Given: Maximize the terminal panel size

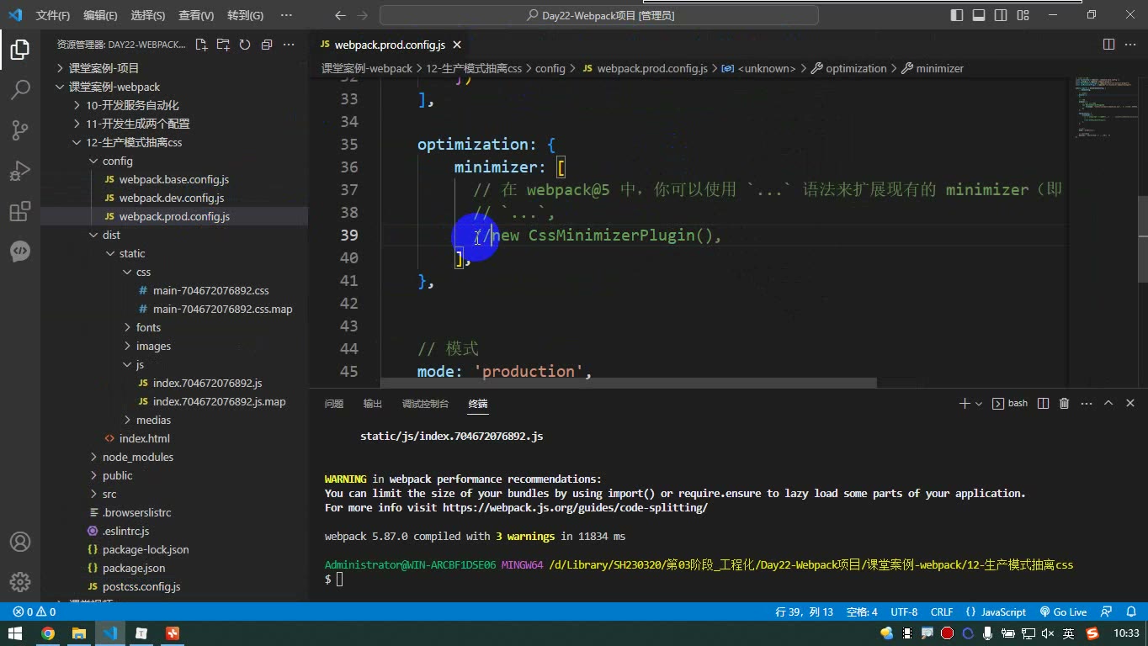Looking at the screenshot, I should [1108, 404].
